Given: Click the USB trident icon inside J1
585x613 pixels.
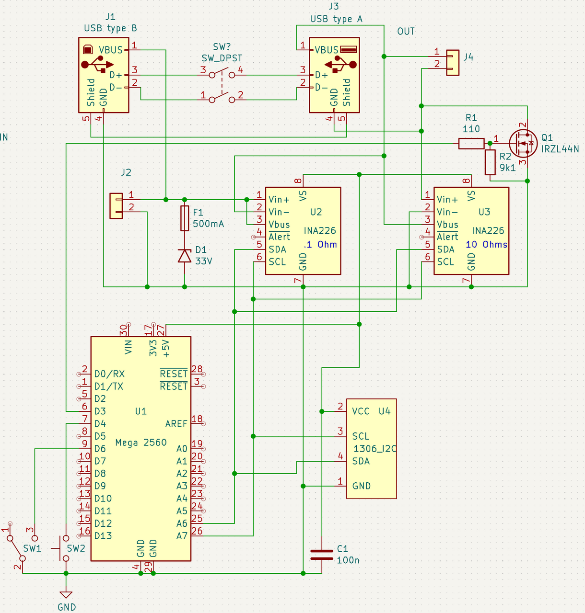Looking at the screenshot, I should coord(97,64).
